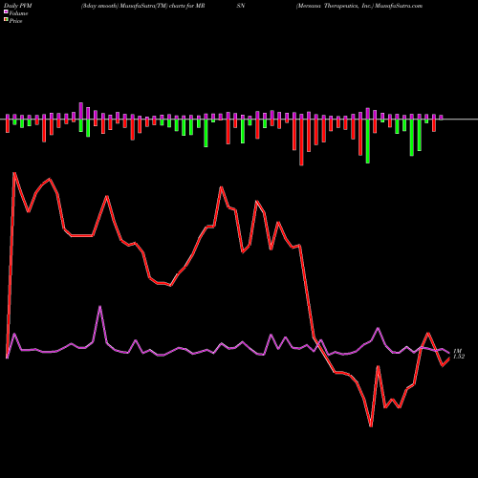The image size is (478, 478).
Task: Open the MunafaSutra.com watermark text
Action: coord(399,6)
